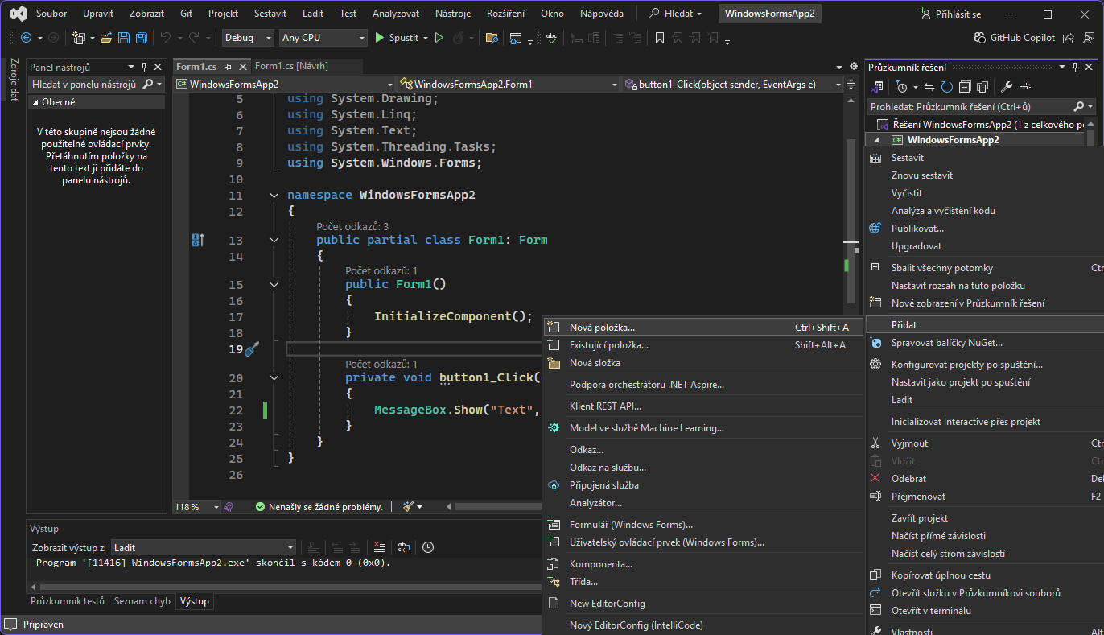Viewport: 1104px width, 635px height.
Task: Open the Debug configuration dropdown
Action: pyautogui.click(x=248, y=38)
